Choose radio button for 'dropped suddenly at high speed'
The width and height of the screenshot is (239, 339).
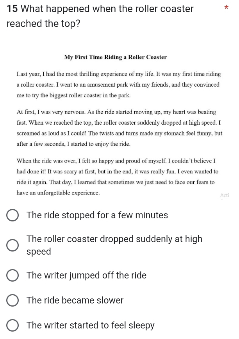[12, 245]
